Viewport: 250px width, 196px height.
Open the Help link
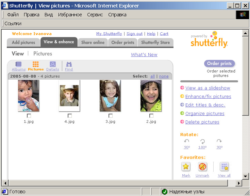pyautogui.click(x=151, y=34)
